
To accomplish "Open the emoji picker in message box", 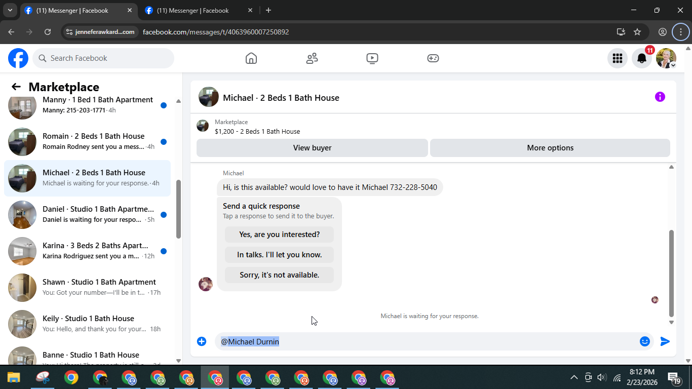I will [x=644, y=341].
